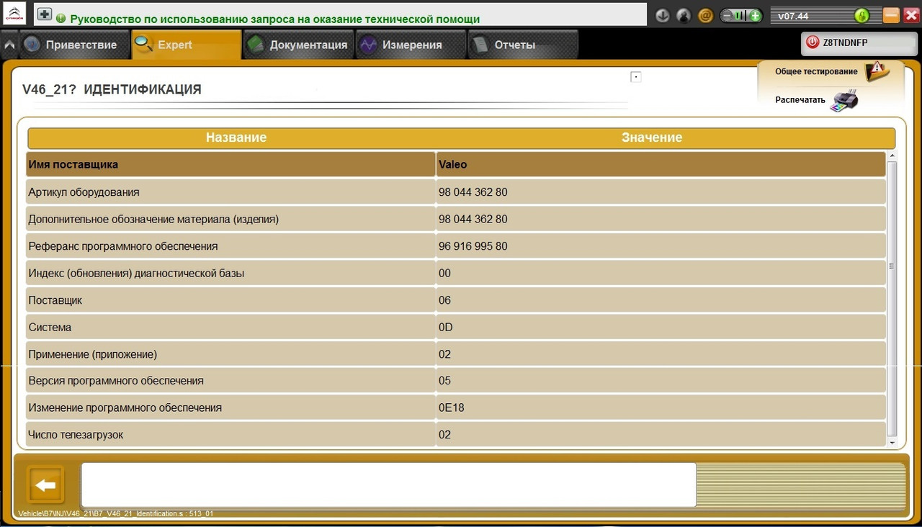Image resolution: width=922 pixels, height=527 pixels.
Task: Click the Valeo value cell
Action: click(661, 164)
